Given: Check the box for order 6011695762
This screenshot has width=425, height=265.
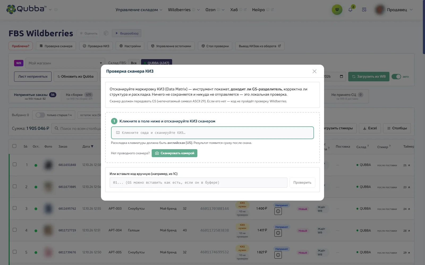Looking at the screenshot, I should point(15,208).
